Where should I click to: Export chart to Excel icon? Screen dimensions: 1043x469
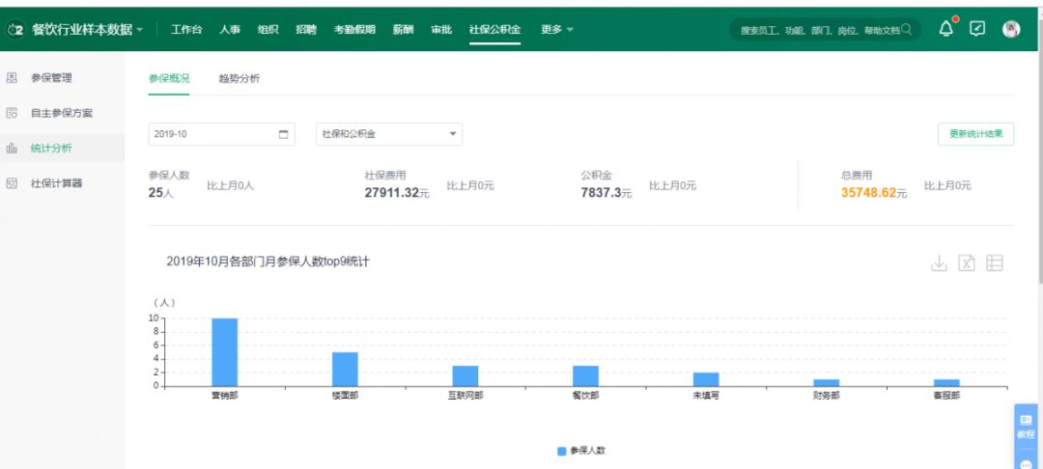[x=967, y=263]
